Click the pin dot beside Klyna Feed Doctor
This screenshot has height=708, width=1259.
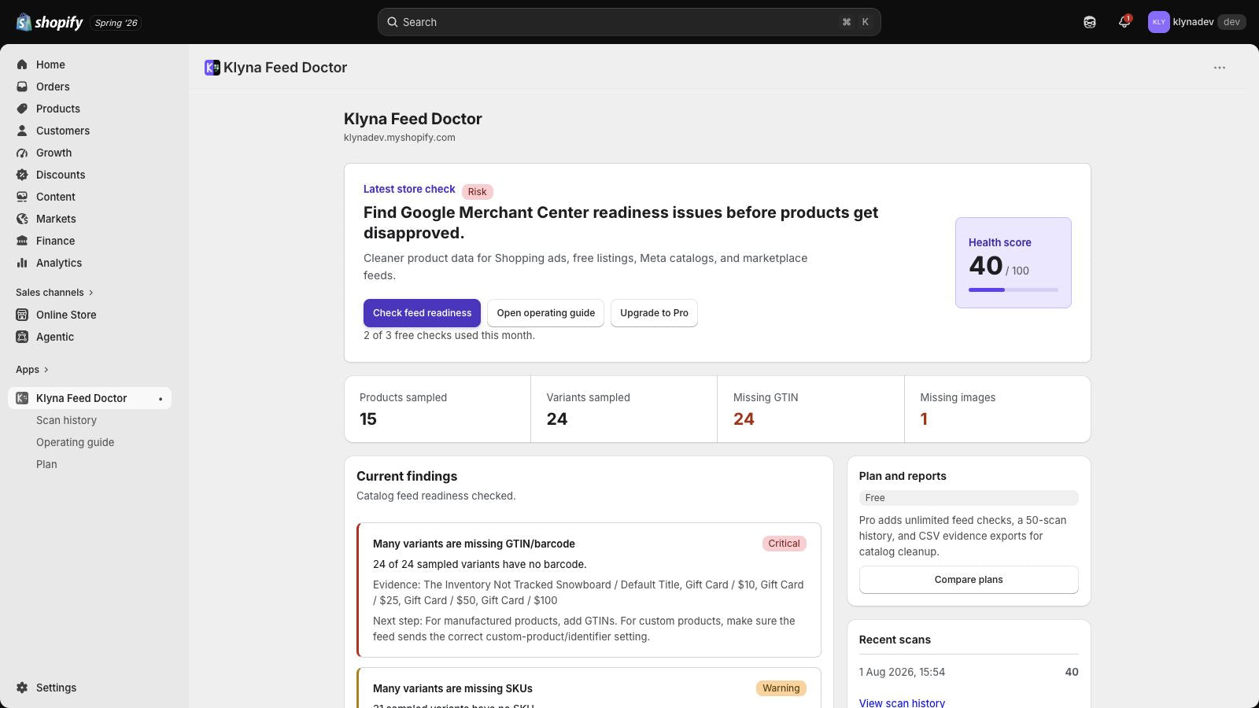[x=161, y=399]
